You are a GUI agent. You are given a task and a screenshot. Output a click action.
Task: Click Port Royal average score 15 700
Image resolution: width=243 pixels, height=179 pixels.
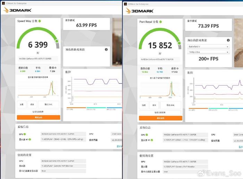click(x=160, y=72)
